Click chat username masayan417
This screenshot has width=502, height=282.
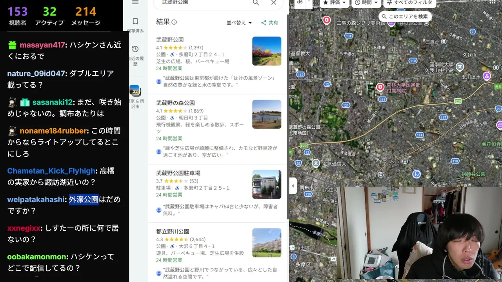(42, 45)
